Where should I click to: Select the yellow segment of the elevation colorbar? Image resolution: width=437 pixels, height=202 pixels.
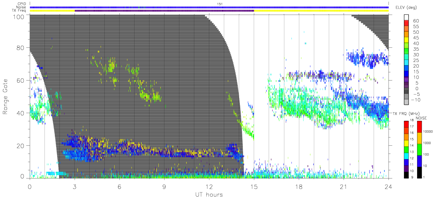click(x=407, y=41)
